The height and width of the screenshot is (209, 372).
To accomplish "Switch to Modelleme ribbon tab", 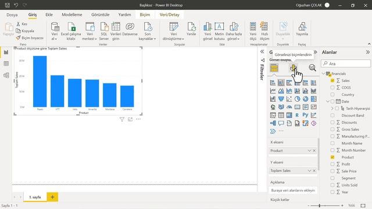I will click(72, 15).
